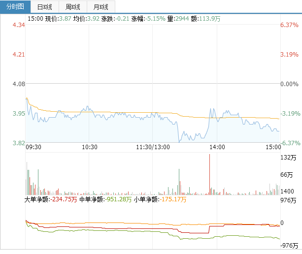Click the 涨幅 -5.15% value
Viewport: 302px width, 254px height.
(x=155, y=19)
